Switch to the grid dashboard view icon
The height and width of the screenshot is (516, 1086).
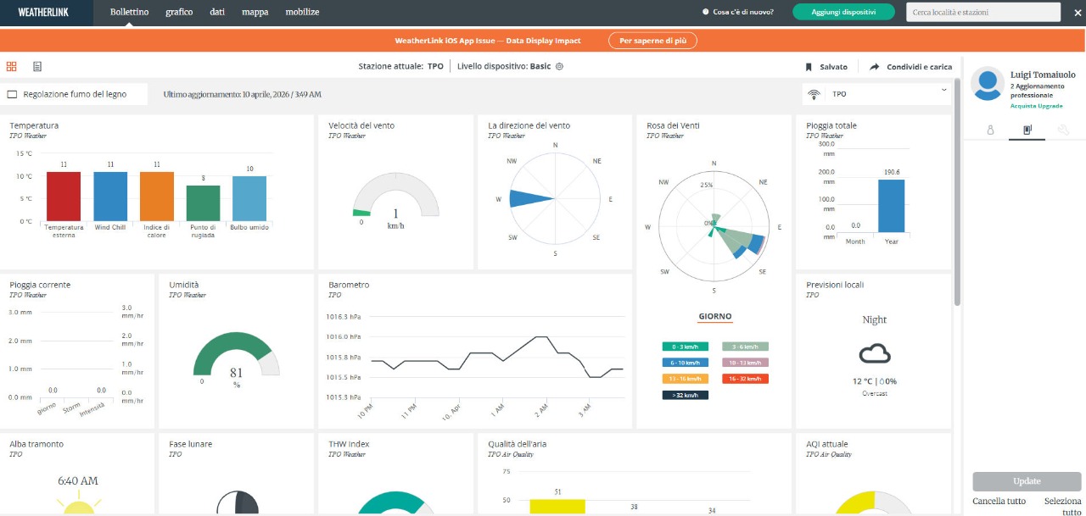[x=12, y=66]
